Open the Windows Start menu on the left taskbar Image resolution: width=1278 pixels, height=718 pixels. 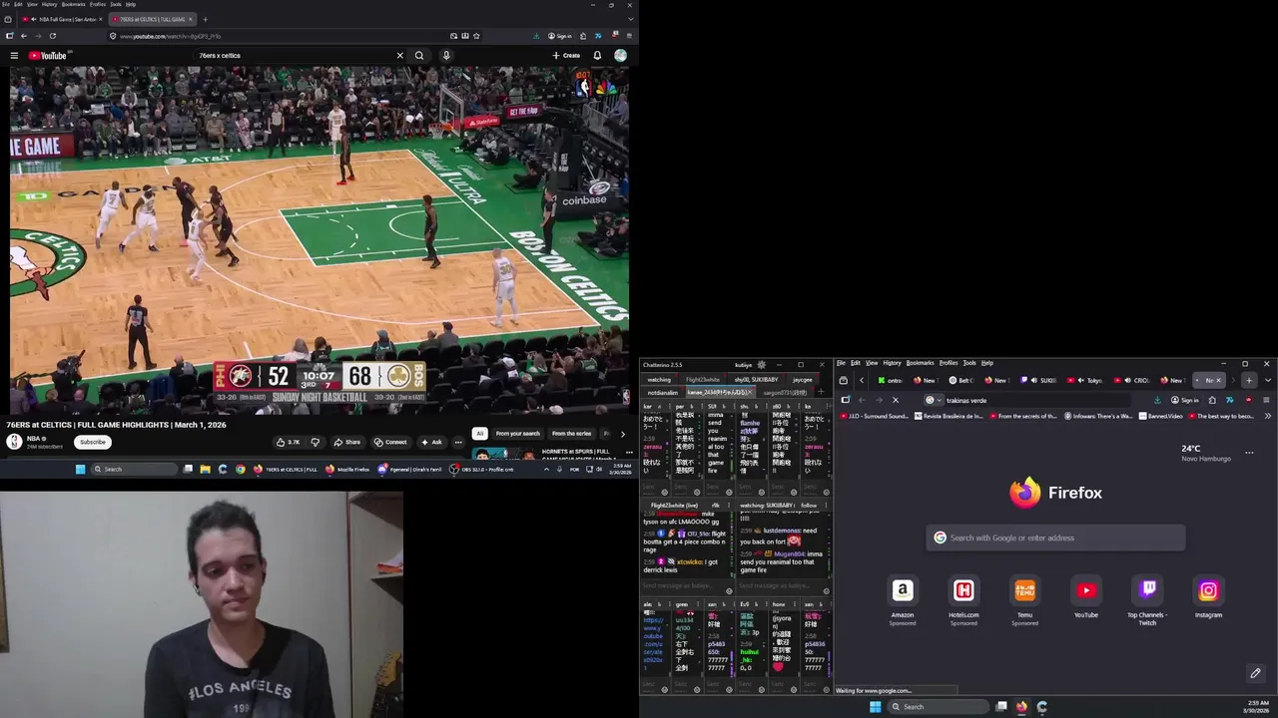[x=80, y=469]
